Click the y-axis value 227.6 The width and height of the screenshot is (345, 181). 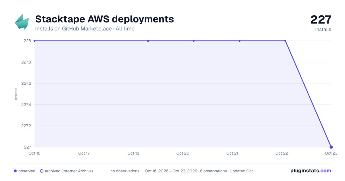tap(26, 83)
